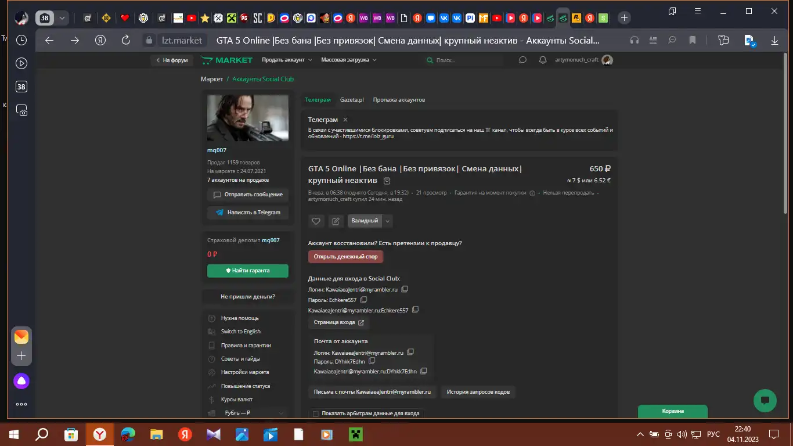The image size is (793, 446).
Task: Close the Телеграм notice
Action: tap(345, 120)
